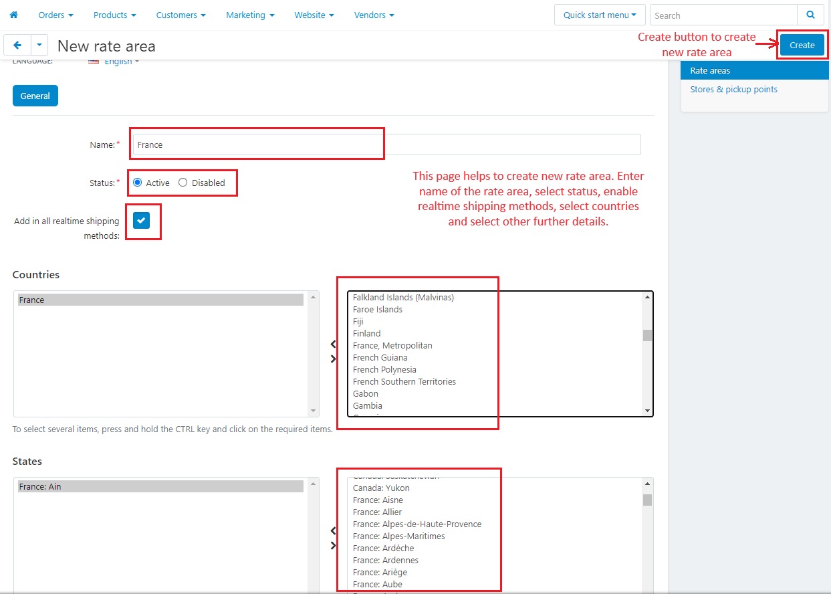The width and height of the screenshot is (831, 594).
Task: Click the Create button
Action: pyautogui.click(x=802, y=45)
